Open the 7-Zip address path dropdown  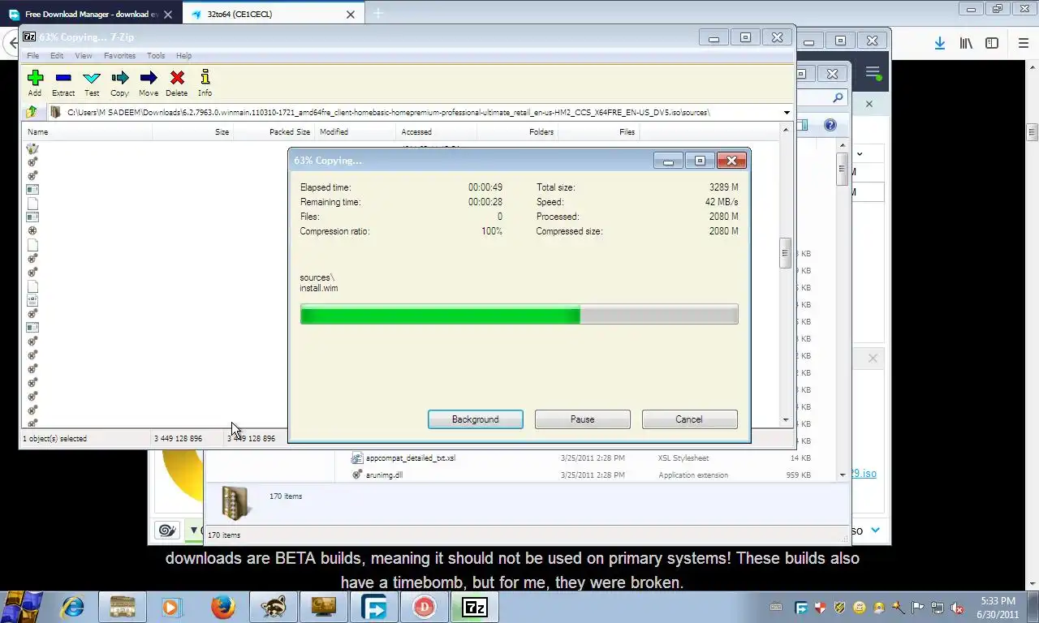pyautogui.click(x=787, y=113)
